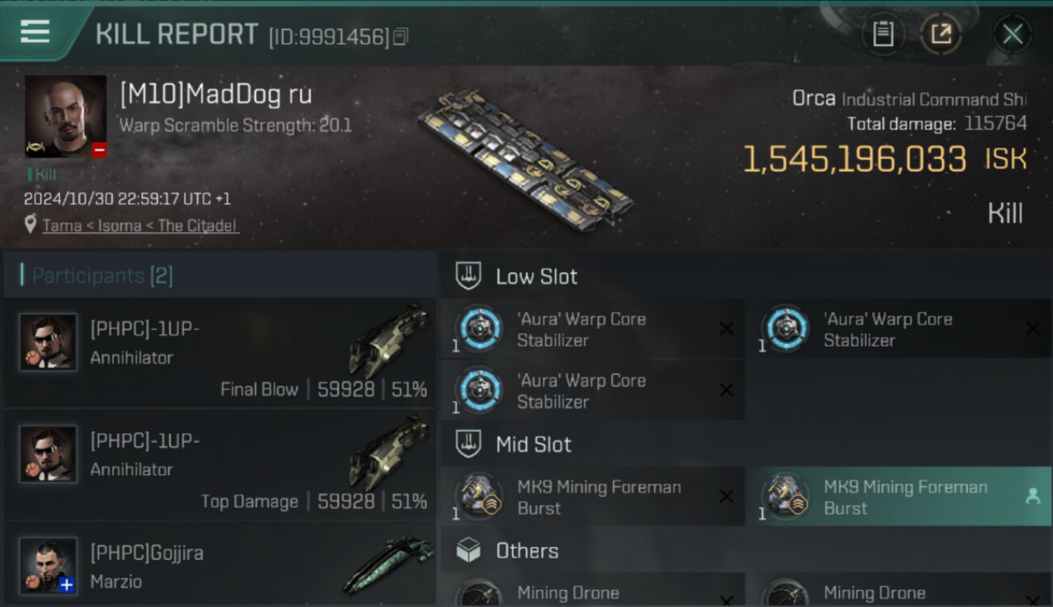This screenshot has width=1053, height=607.
Task: Click the person icon on highlighted module
Action: click(x=1033, y=497)
